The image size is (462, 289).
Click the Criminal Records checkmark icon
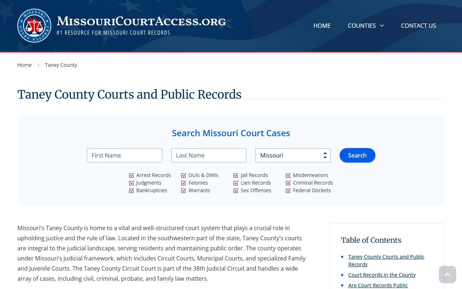tap(288, 183)
